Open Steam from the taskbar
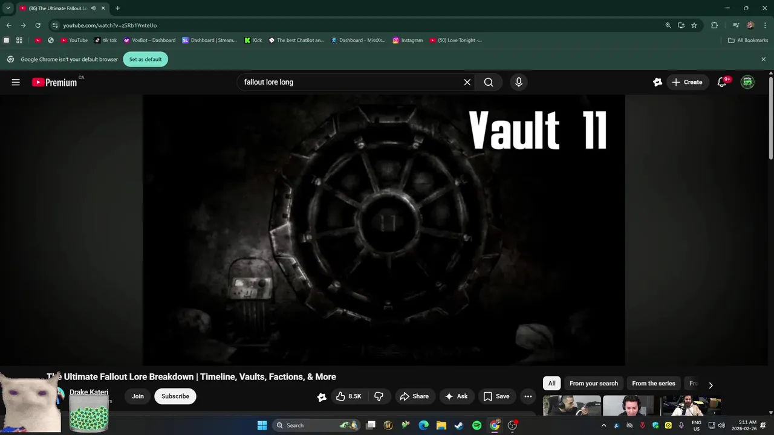Viewport: 774px width, 435px height. (459, 425)
